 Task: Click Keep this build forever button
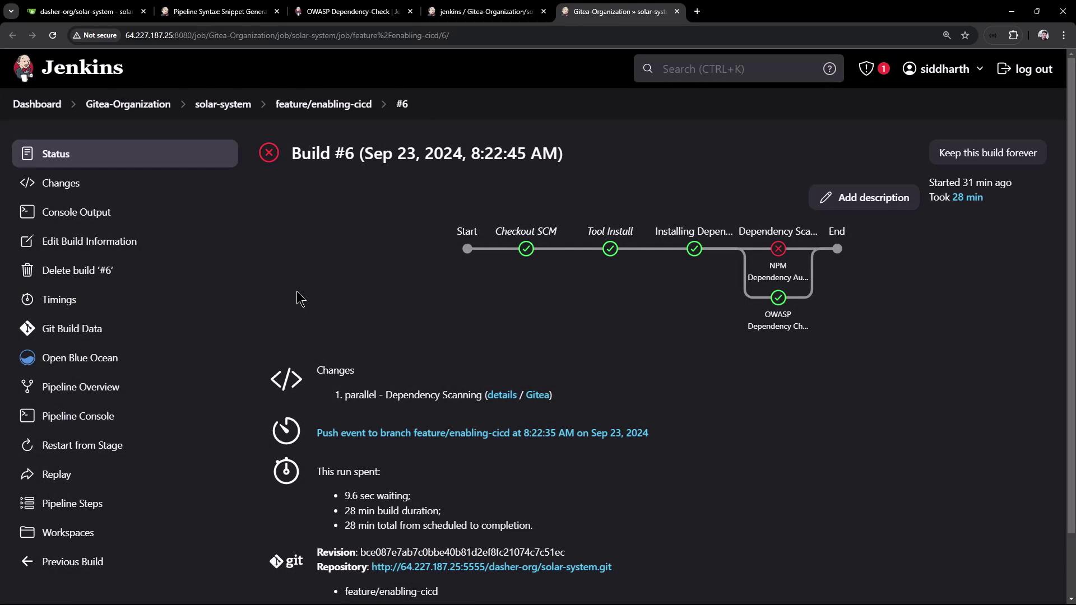pyautogui.click(x=987, y=153)
